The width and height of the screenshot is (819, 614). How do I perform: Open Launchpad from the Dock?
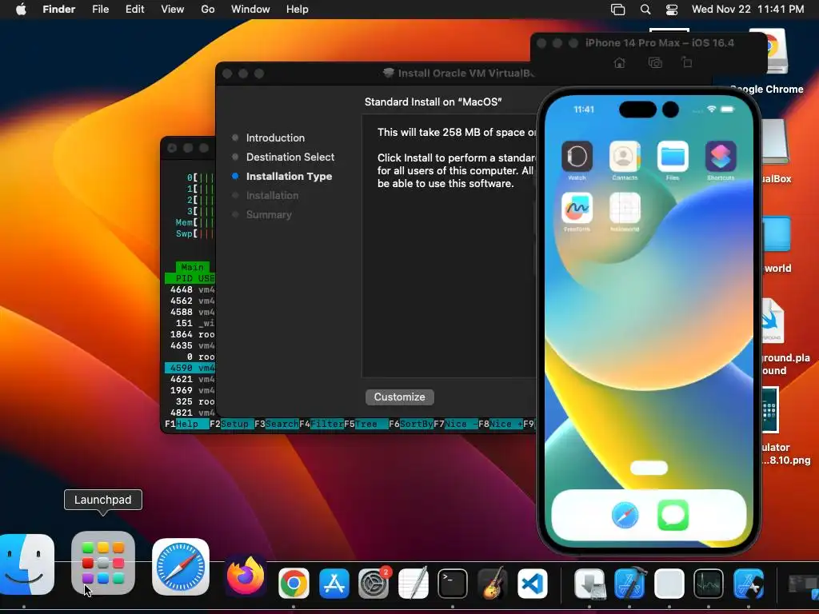coord(103,563)
